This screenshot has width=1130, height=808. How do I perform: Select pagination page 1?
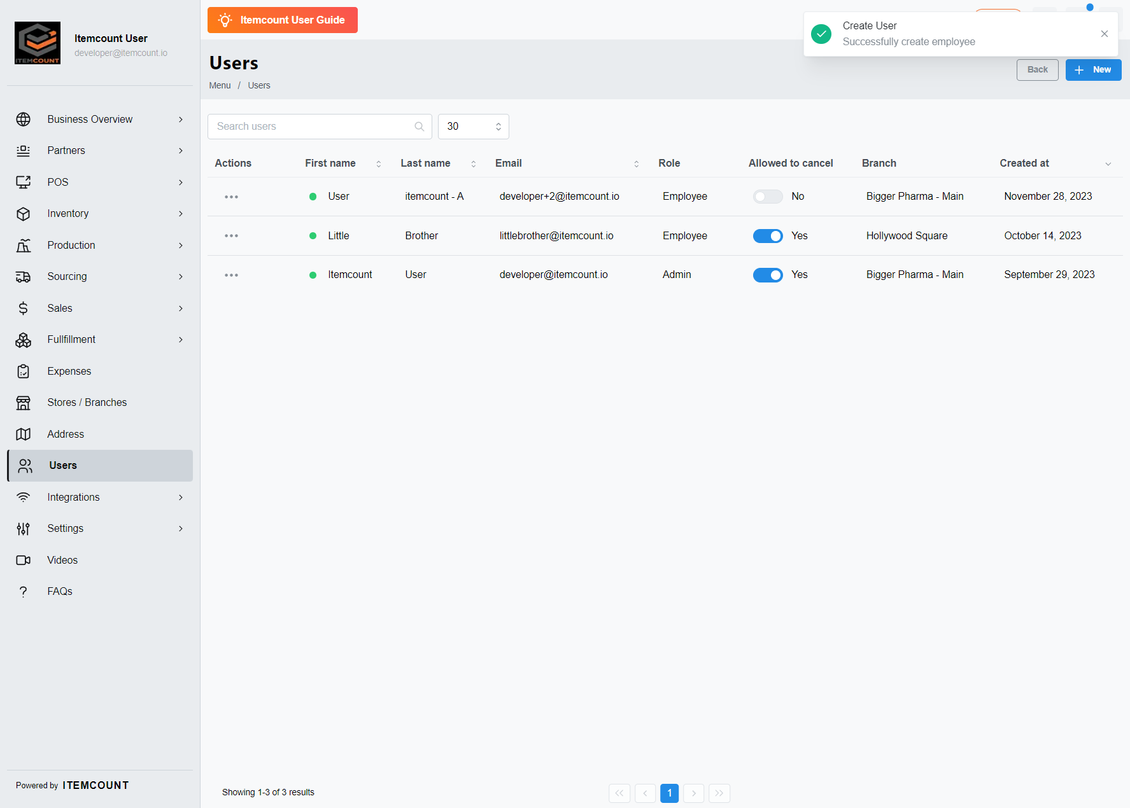tap(670, 793)
